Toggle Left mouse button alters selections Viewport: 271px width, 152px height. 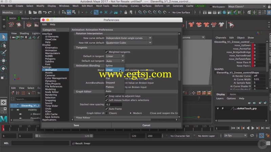(106, 100)
